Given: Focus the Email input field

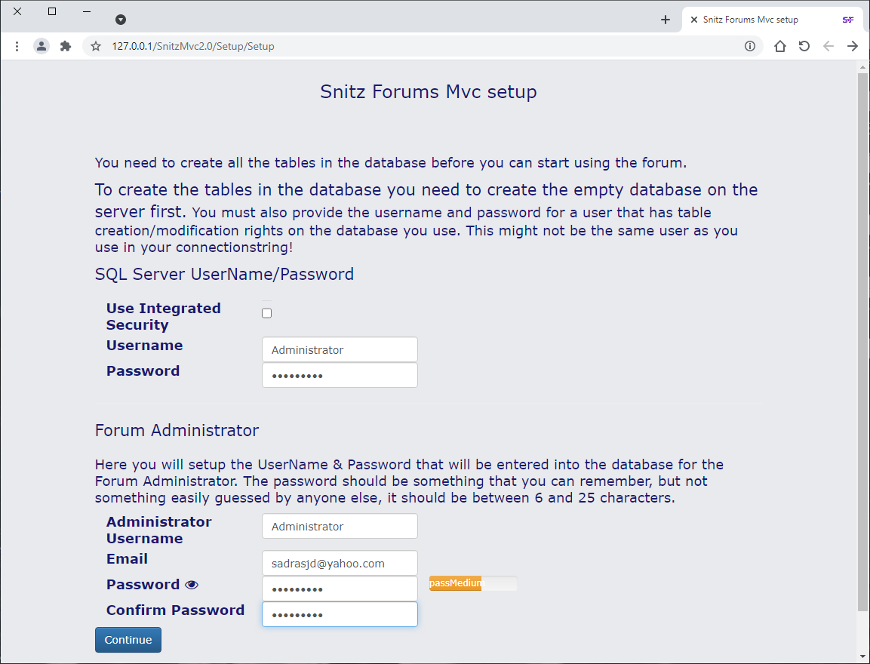Looking at the screenshot, I should click(x=340, y=564).
